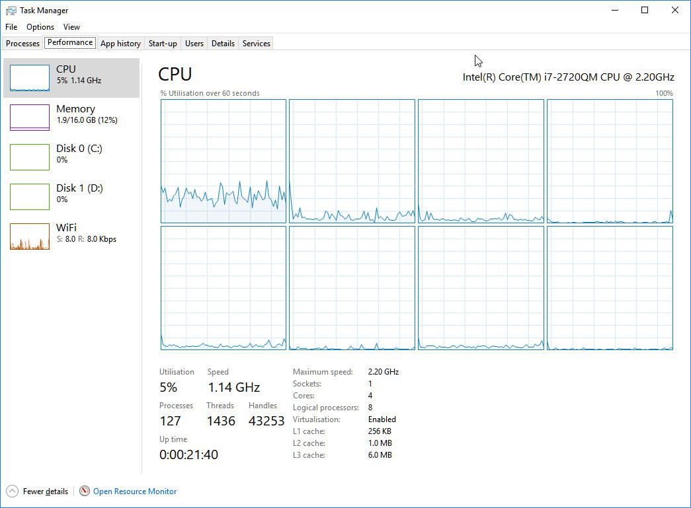Select the Disk 0 (C:) mini graph
The image size is (691, 508).
pyautogui.click(x=30, y=157)
